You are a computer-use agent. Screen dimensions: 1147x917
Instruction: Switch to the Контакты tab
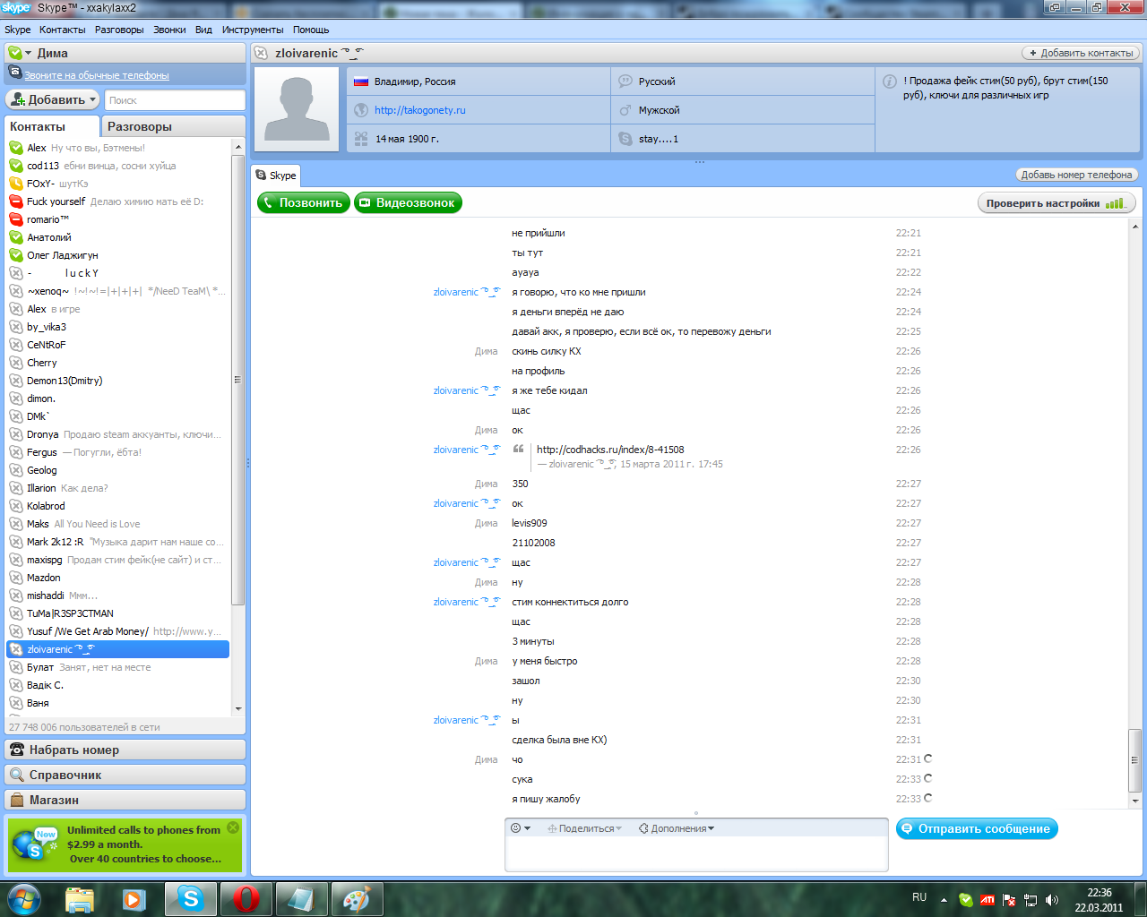point(52,126)
